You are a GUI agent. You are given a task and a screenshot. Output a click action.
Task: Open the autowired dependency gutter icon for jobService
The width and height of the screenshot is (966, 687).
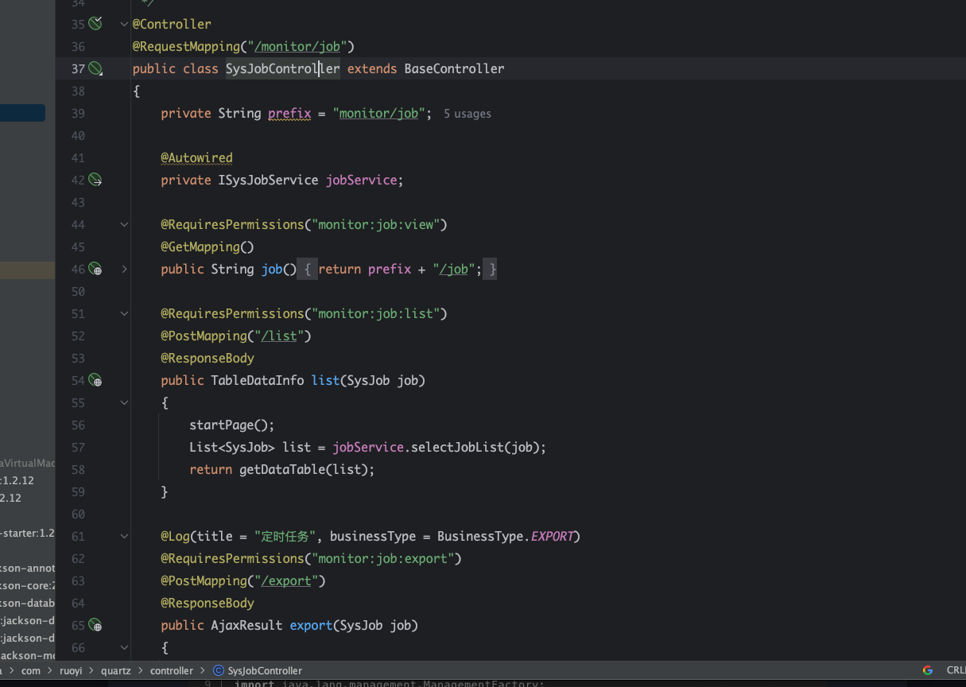95,180
